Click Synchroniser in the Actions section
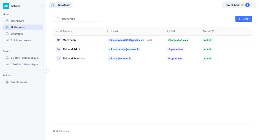The image size is (259, 140). pyautogui.click(x=23, y=82)
